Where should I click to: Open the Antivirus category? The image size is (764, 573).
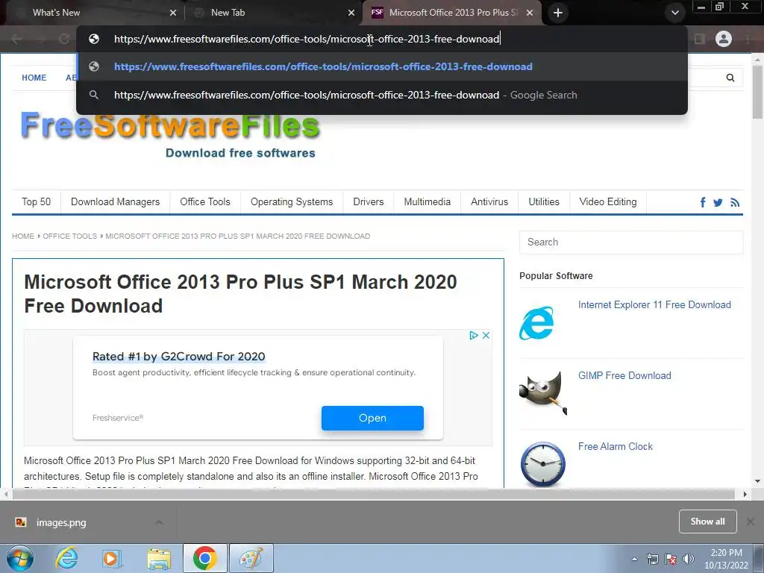pyautogui.click(x=489, y=201)
